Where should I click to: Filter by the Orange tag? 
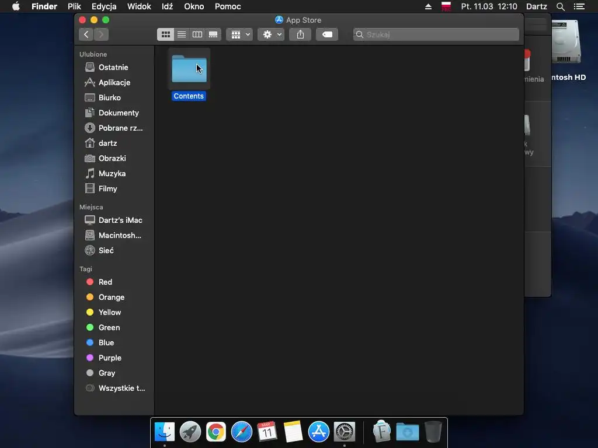point(112,297)
